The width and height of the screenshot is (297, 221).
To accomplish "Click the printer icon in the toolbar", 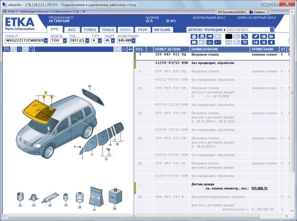I will [194, 36].
